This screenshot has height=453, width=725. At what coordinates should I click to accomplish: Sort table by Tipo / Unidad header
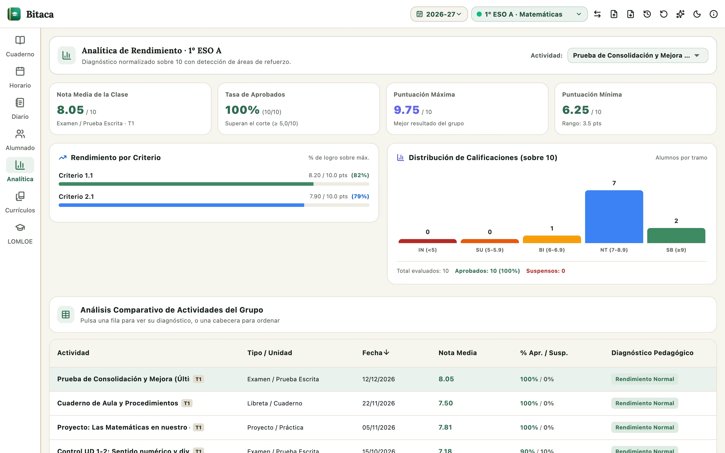click(269, 353)
